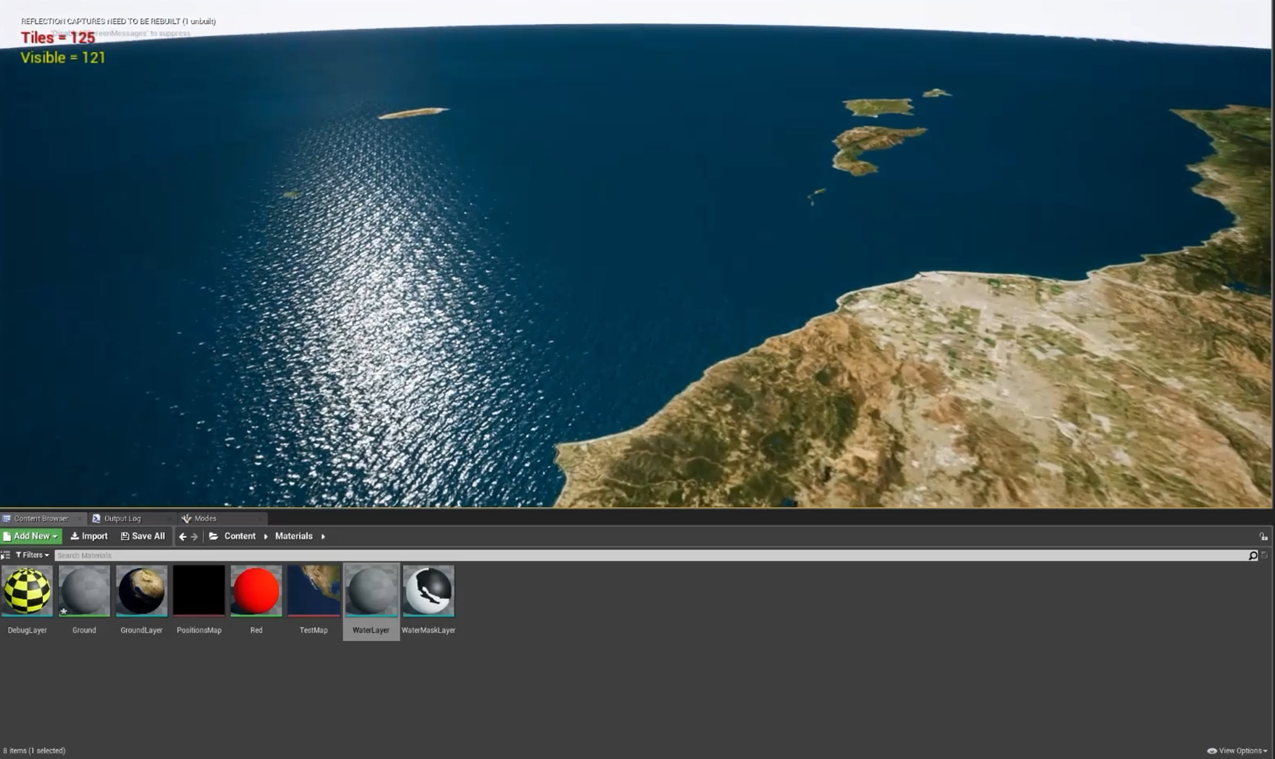1275x759 pixels.
Task: Open the Add New dropdown
Action: click(31, 536)
